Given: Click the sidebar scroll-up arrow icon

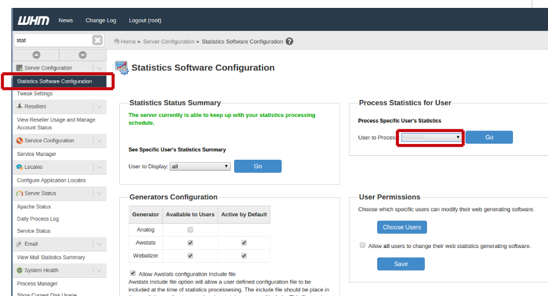Looking at the screenshot, I should pyautogui.click(x=36, y=55).
